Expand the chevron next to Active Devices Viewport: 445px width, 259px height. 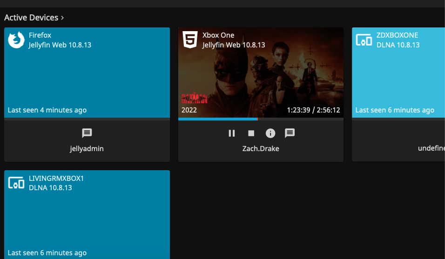pos(62,18)
